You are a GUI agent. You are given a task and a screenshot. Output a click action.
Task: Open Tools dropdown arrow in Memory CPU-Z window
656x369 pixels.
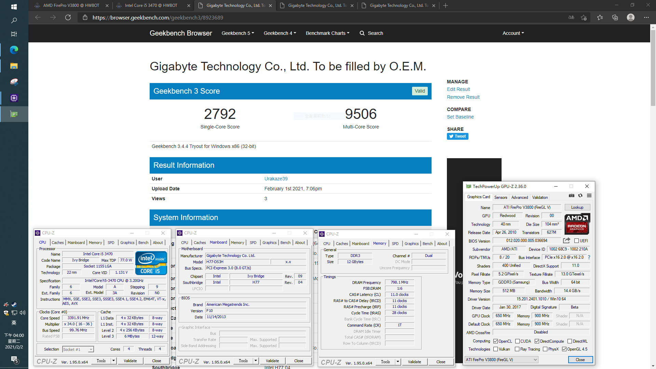tap(398, 362)
